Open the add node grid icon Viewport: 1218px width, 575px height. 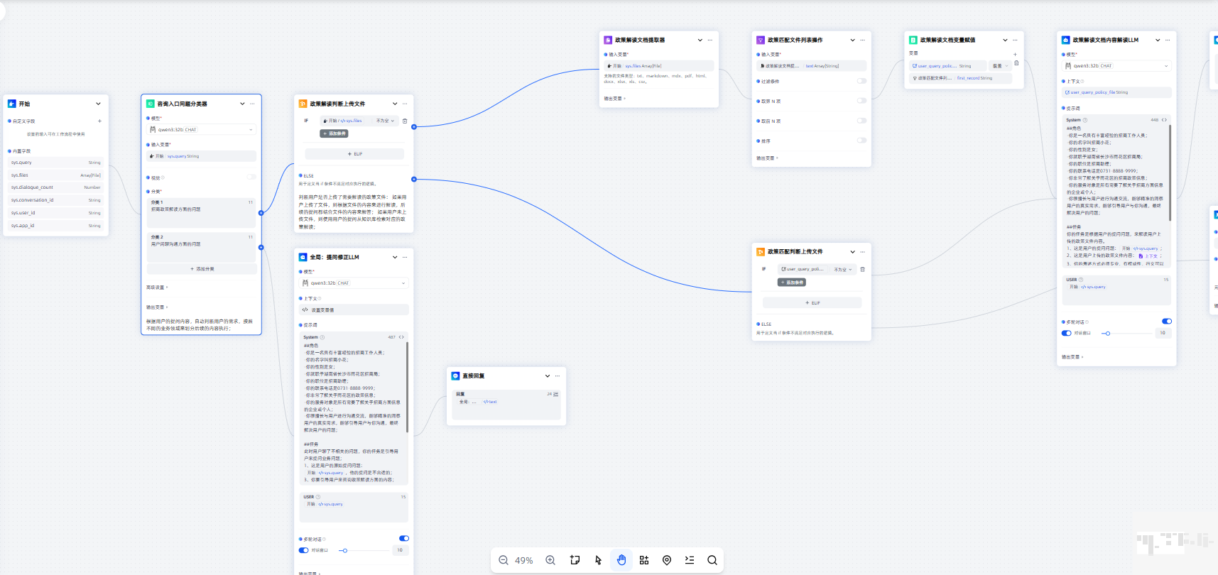tap(644, 560)
